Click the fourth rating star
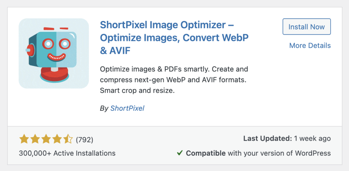The image size is (349, 171). pos(57,139)
